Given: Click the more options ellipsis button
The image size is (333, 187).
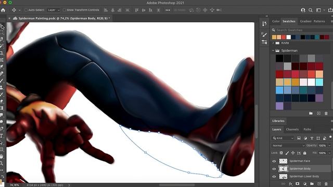Looking at the screenshot, I should coord(168,10).
